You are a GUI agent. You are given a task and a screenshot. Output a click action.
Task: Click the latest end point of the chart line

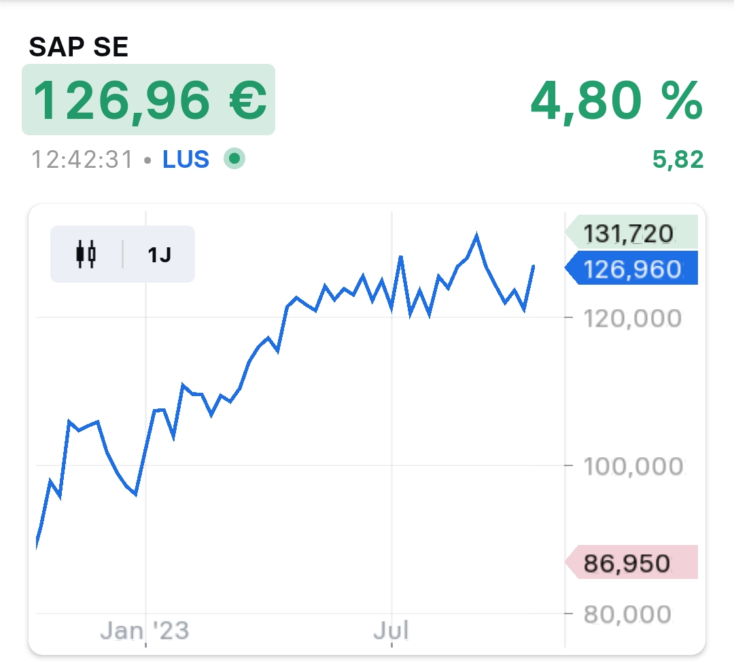[534, 266]
